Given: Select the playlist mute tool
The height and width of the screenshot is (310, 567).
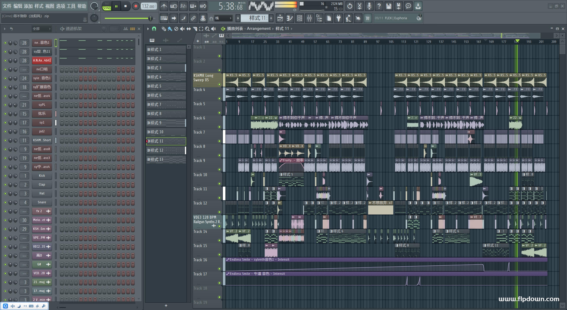Looking at the screenshot, I should click(182, 29).
